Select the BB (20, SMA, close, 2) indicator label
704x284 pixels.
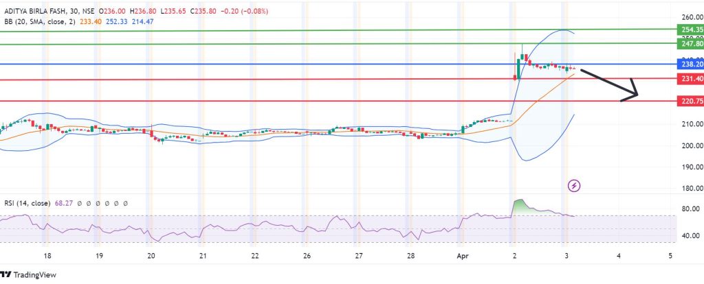(x=39, y=21)
